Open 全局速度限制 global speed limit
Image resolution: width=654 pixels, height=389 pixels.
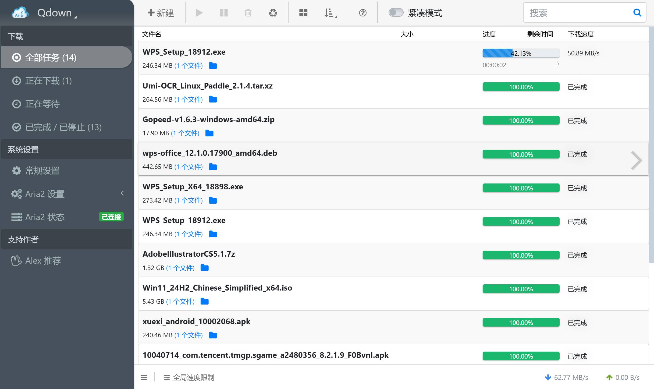pos(189,377)
